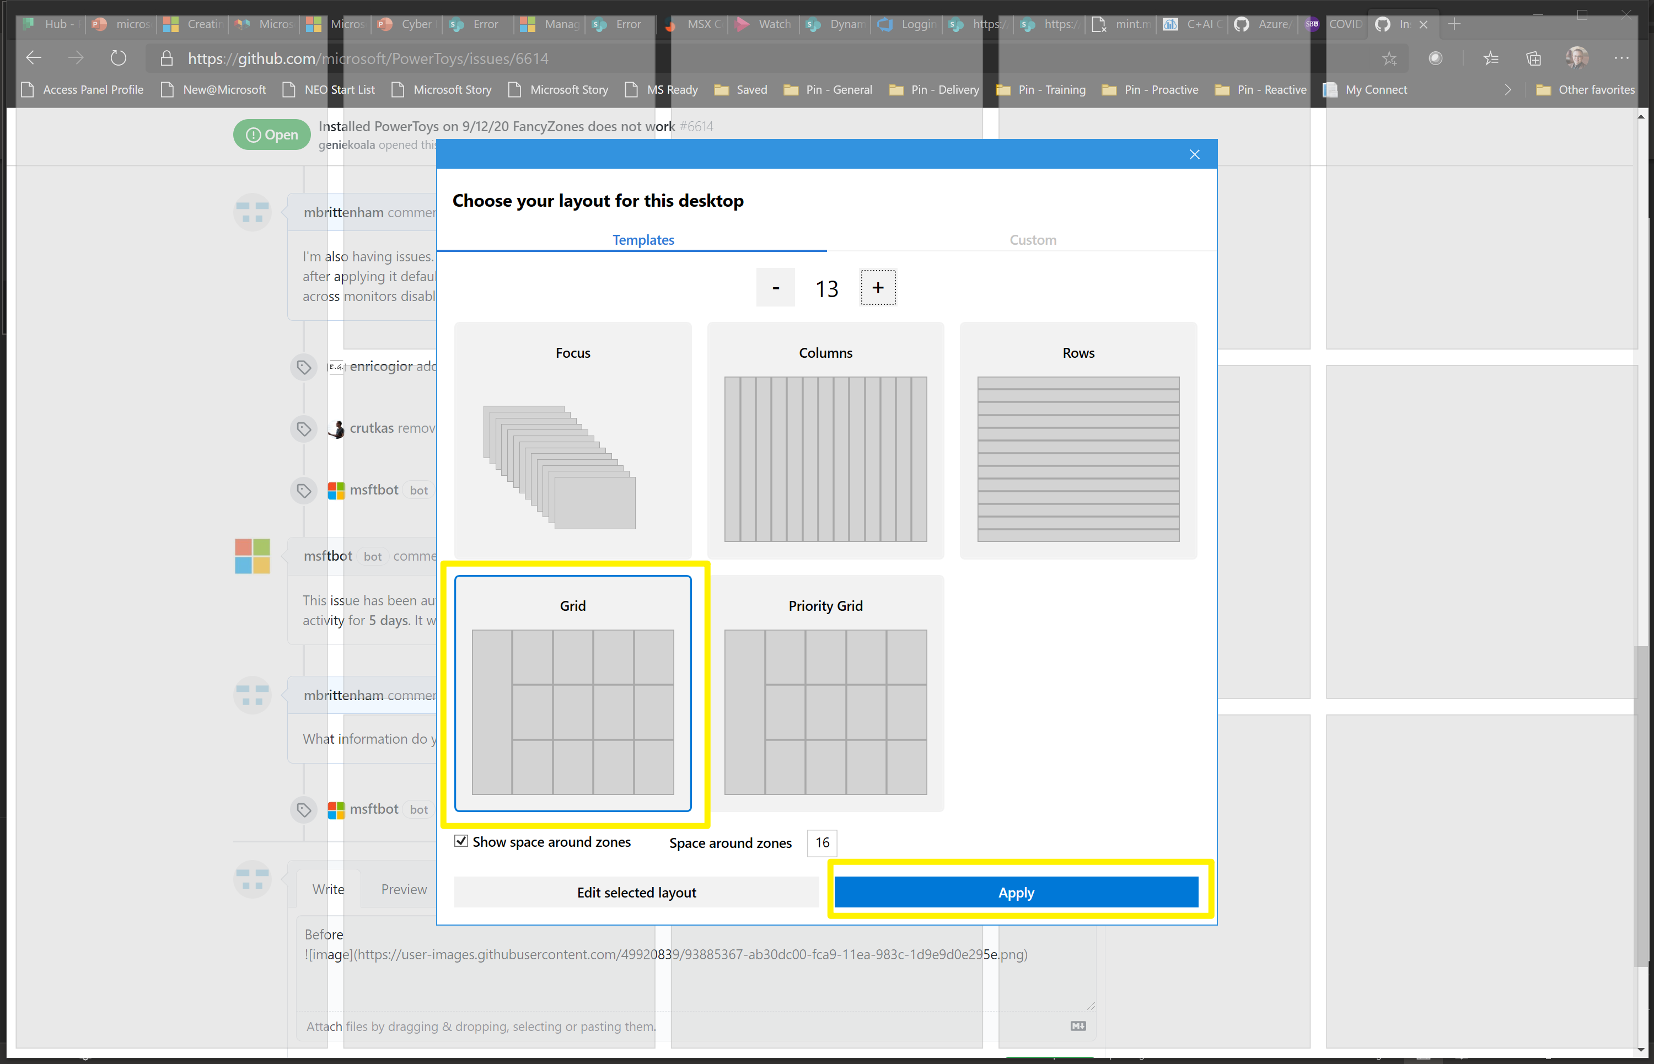Select the Priority Grid layout thumbnail
Image resolution: width=1654 pixels, height=1064 pixels.
(825, 694)
